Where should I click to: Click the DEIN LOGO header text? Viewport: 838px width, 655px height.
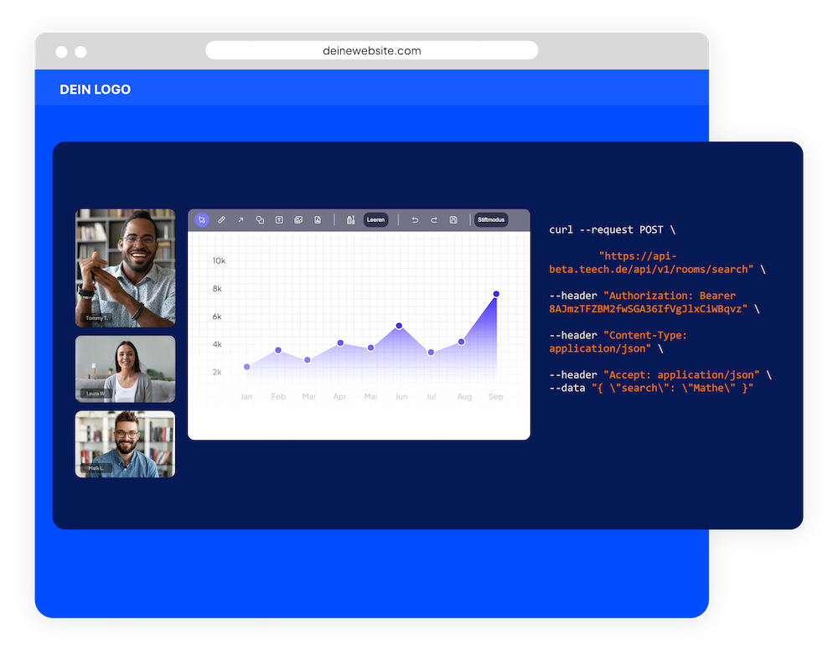tap(96, 90)
